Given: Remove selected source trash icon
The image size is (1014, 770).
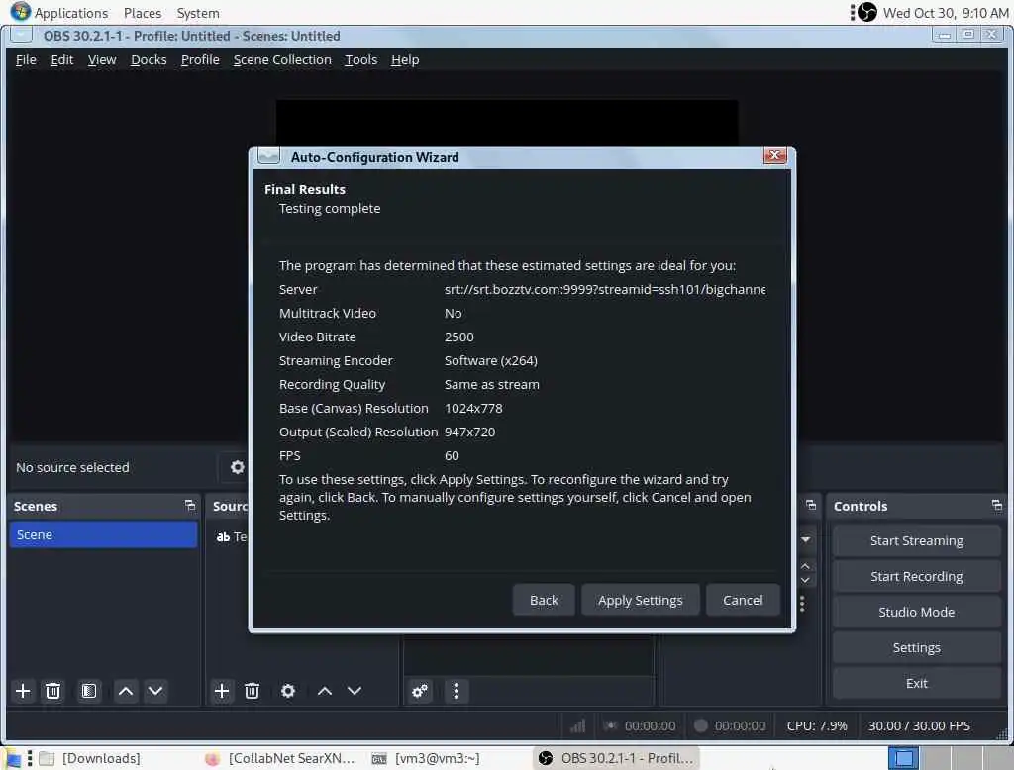Looking at the screenshot, I should (x=253, y=691).
